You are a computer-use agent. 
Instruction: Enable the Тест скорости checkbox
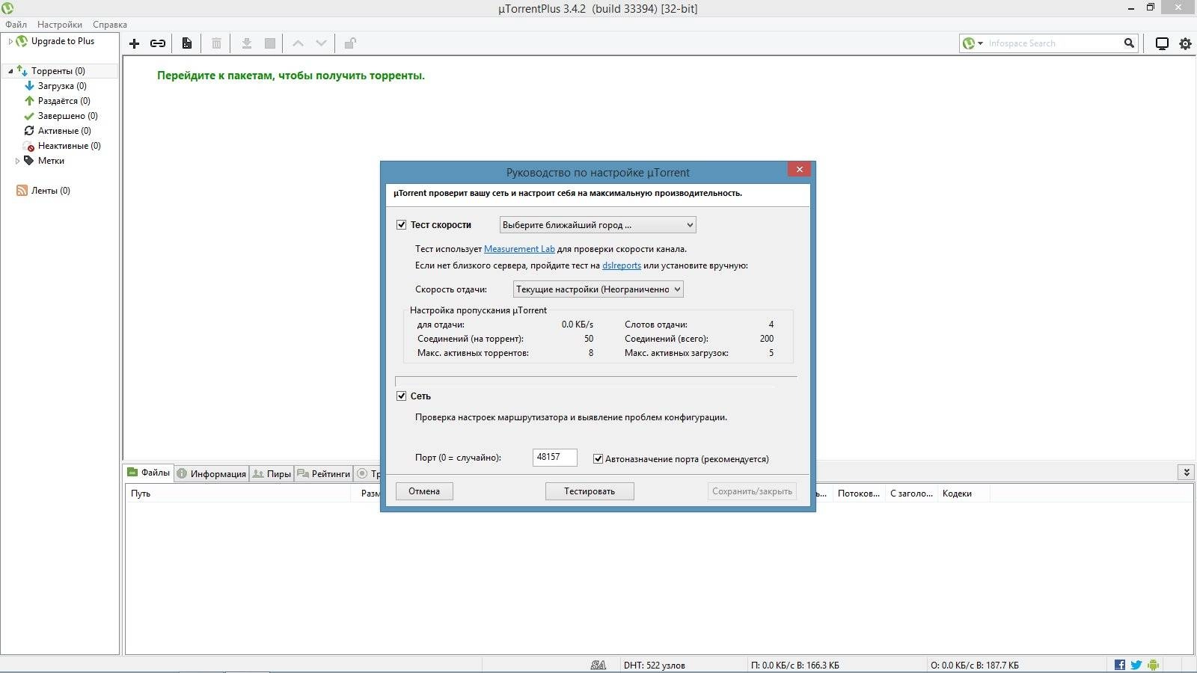tap(402, 224)
